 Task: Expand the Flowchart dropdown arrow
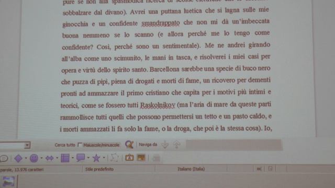73,158
